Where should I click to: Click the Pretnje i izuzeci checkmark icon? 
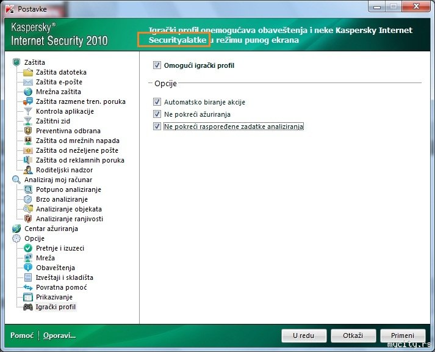(28, 248)
